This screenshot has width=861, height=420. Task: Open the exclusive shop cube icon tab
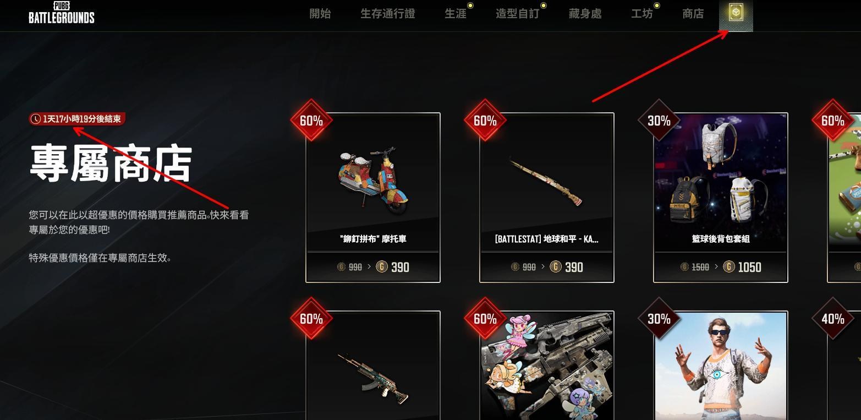736,14
